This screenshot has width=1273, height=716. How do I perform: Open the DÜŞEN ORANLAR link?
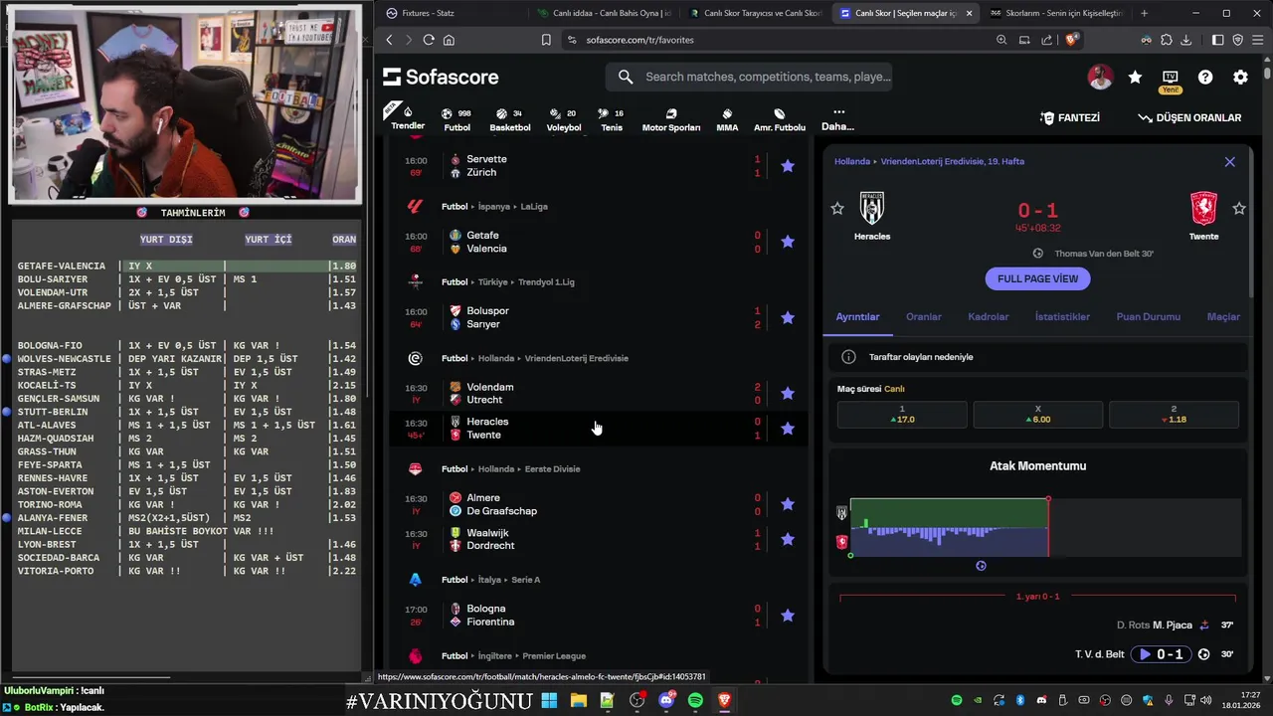click(1189, 117)
